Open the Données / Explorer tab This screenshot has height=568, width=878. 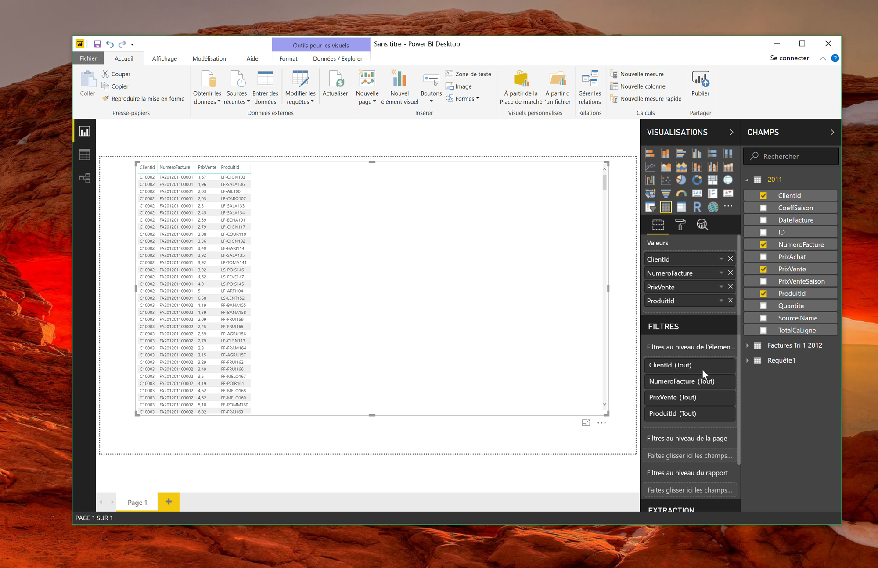[338, 58]
